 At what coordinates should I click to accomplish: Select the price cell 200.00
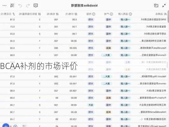point(73,48)
